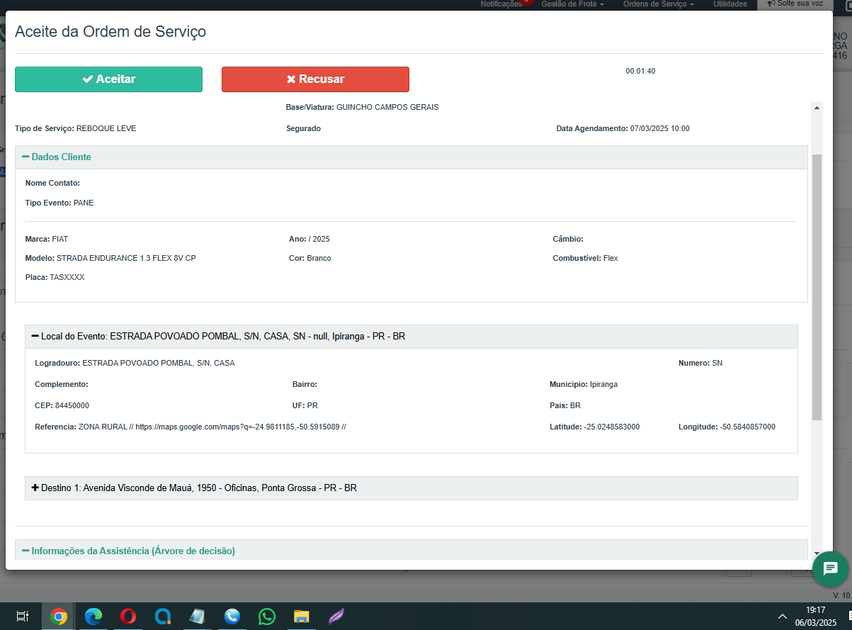Click the modal scrollbar up arrow
This screenshot has height=630, width=852.
(x=817, y=108)
